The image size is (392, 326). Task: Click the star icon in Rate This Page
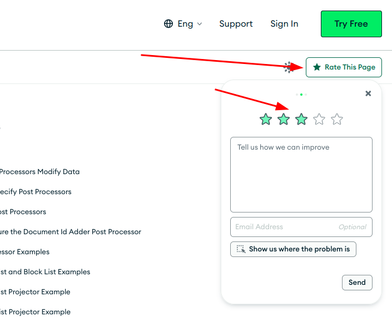[x=317, y=67]
